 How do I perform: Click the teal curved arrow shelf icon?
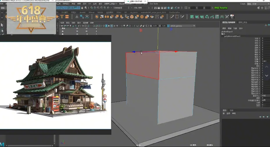[x=212, y=17]
